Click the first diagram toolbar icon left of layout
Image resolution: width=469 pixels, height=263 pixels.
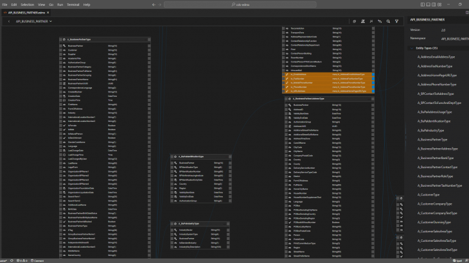tap(354, 22)
